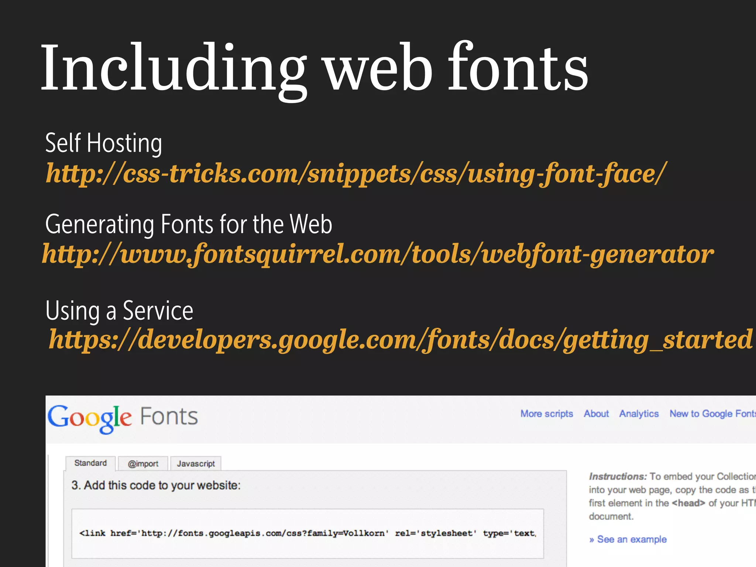Open the developers.google.com getting_started link

pyautogui.click(x=401, y=340)
